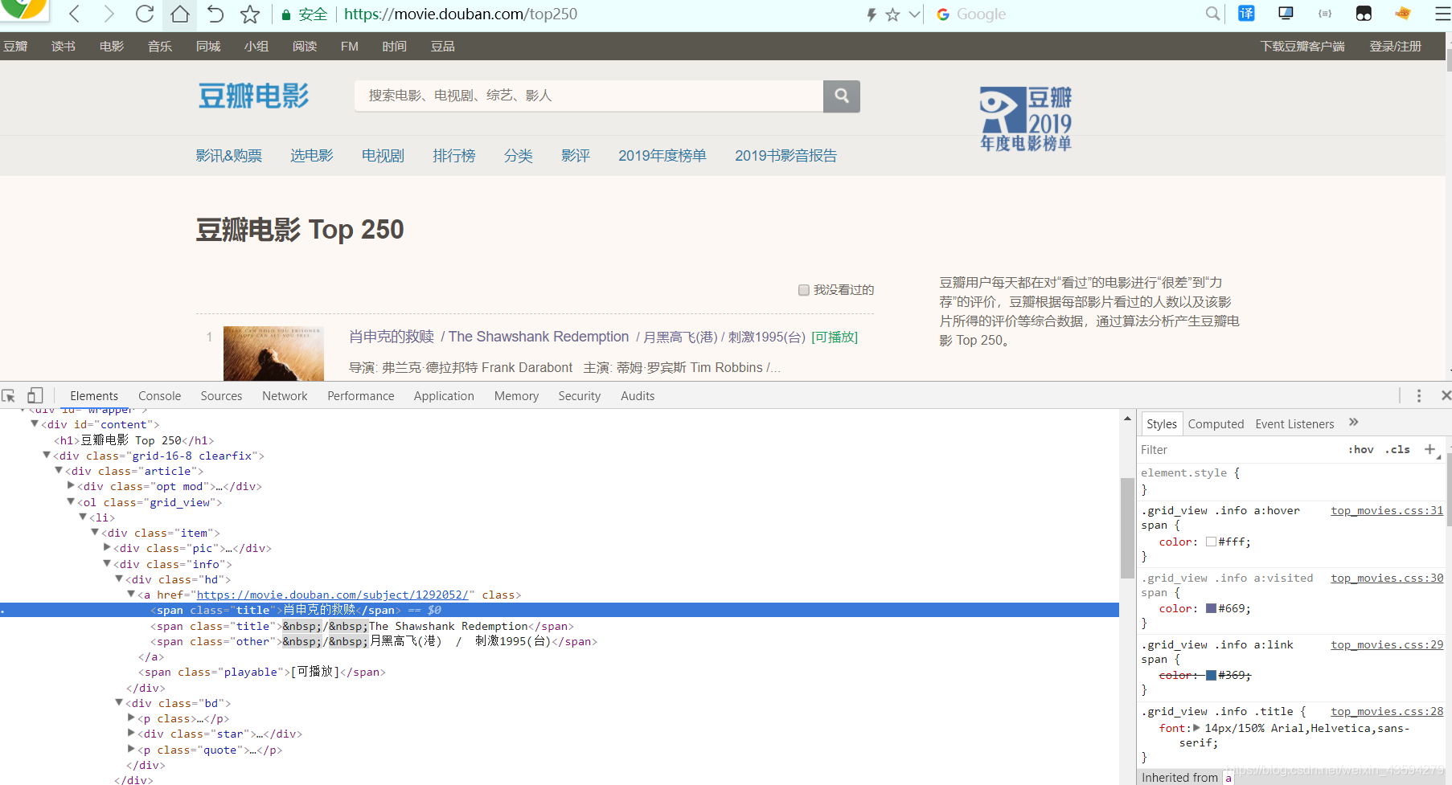1452x785 pixels.
Task: Add new style rule plus icon
Action: (x=1429, y=450)
